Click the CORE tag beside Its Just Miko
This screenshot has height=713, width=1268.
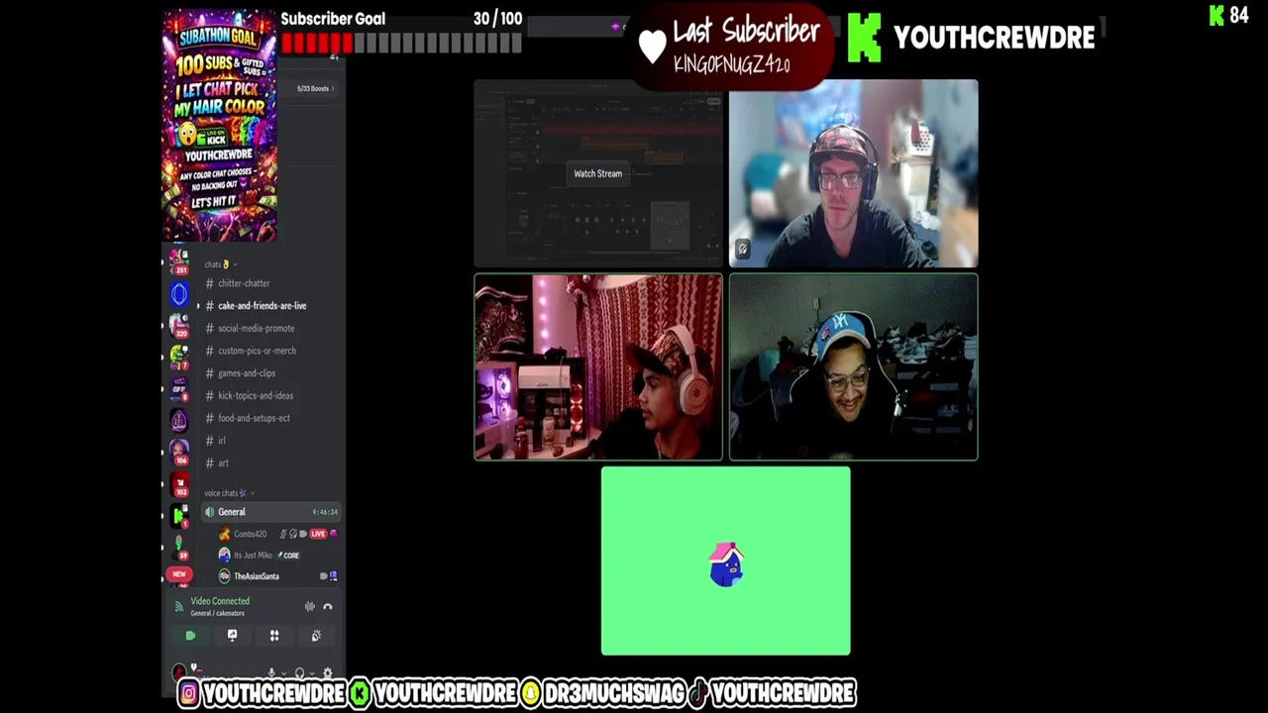pyautogui.click(x=288, y=556)
